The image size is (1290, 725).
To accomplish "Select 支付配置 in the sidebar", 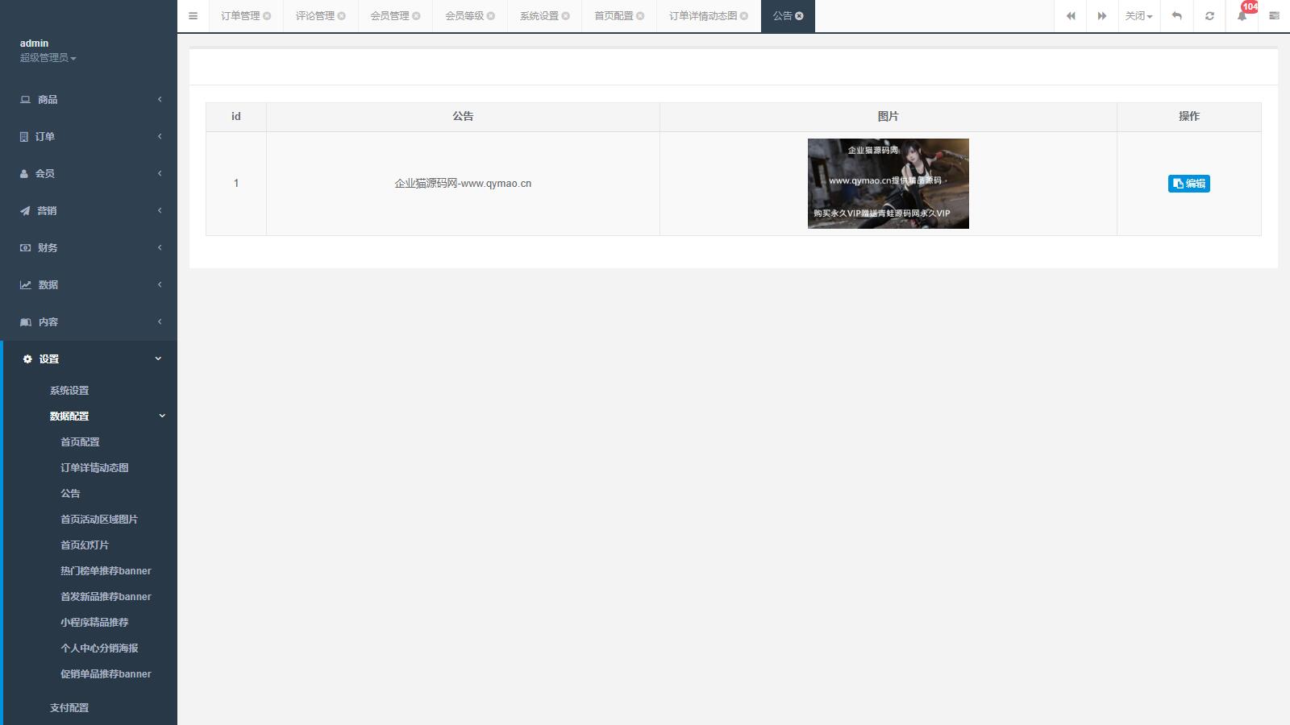I will tap(69, 708).
